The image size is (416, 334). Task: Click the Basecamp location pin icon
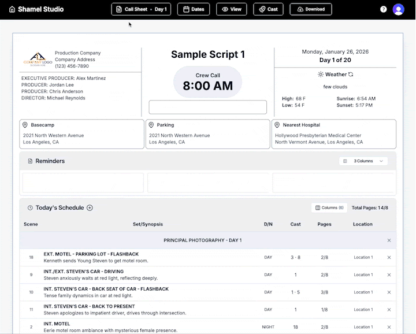click(x=25, y=125)
